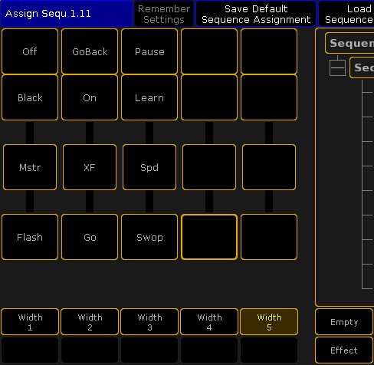This screenshot has width=374, height=365.
Task: Select the On button assignment
Action: (x=90, y=97)
